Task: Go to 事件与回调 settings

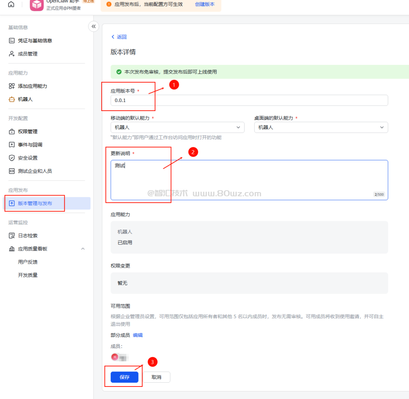Action: [30, 145]
